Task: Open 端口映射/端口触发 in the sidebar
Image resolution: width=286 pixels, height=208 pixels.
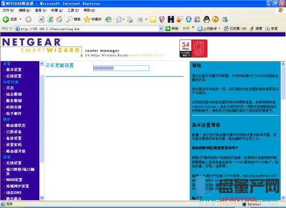Action: [x=20, y=171]
